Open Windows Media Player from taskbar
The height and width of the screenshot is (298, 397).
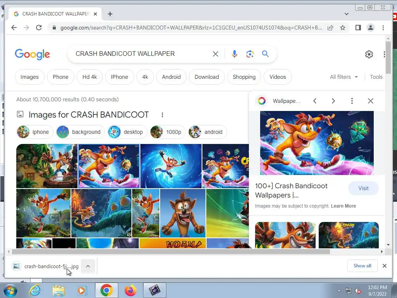point(82,290)
